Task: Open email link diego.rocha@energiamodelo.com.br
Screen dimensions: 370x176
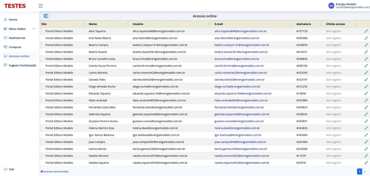Action: 237,87
